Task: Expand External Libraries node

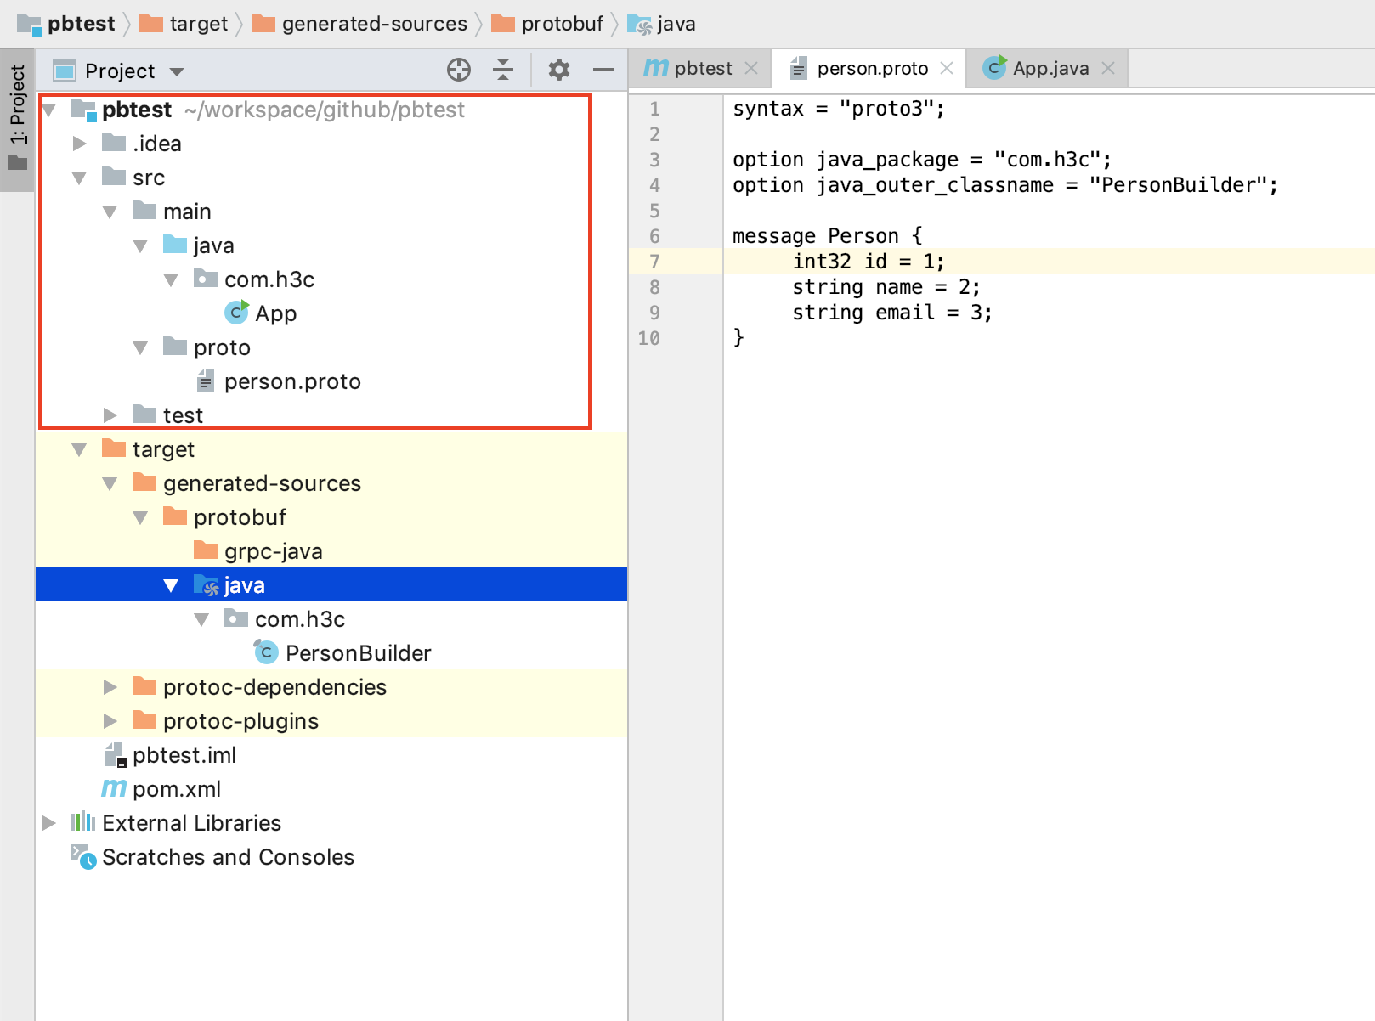Action: tap(49, 822)
